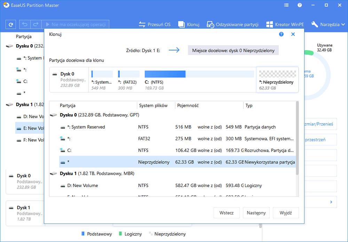The height and width of the screenshot is (242, 348).
Task: Sort by the Pojemność column header
Action: tap(188, 106)
